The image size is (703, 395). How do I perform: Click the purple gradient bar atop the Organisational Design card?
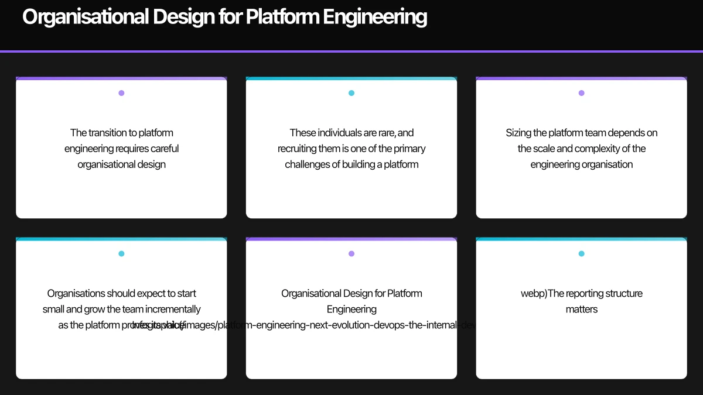click(351, 239)
